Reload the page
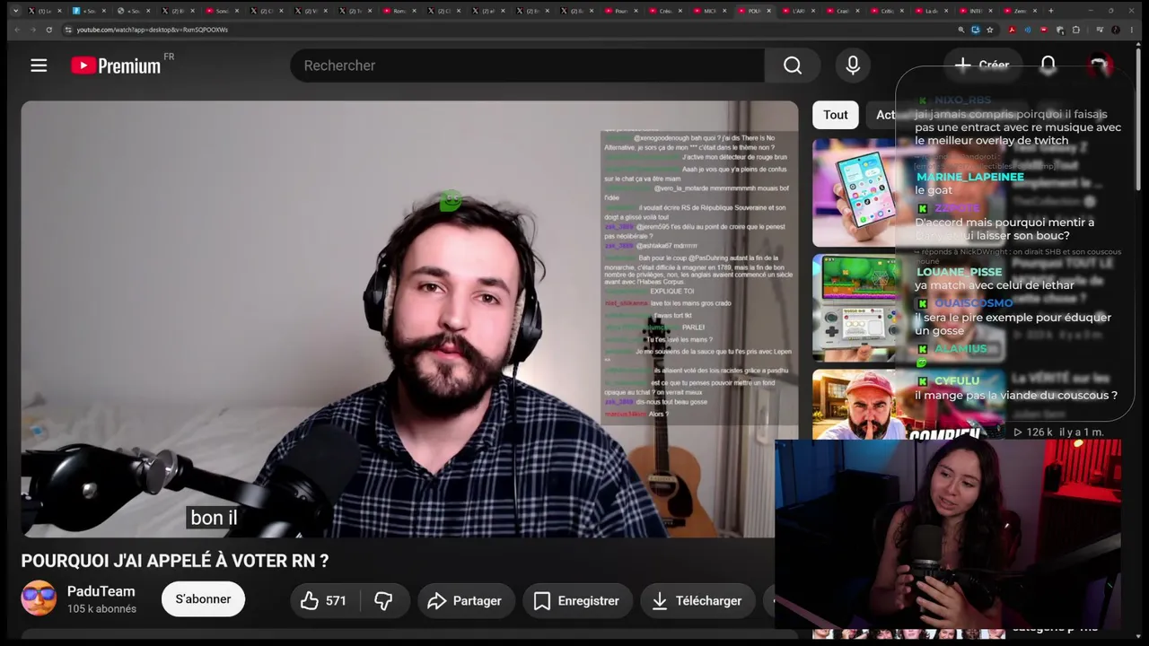 (48, 30)
